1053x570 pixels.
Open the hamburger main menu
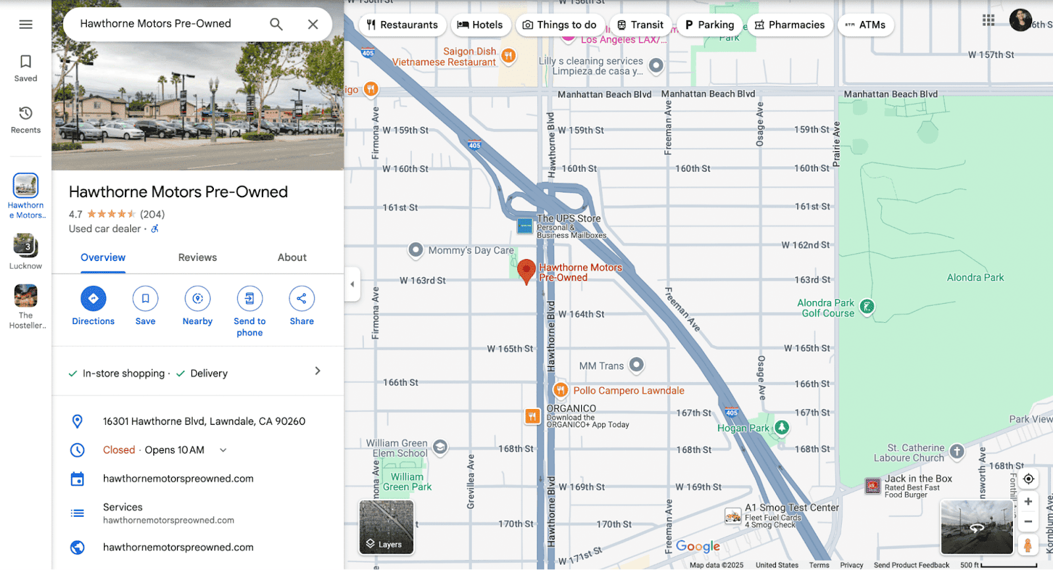pyautogui.click(x=26, y=24)
